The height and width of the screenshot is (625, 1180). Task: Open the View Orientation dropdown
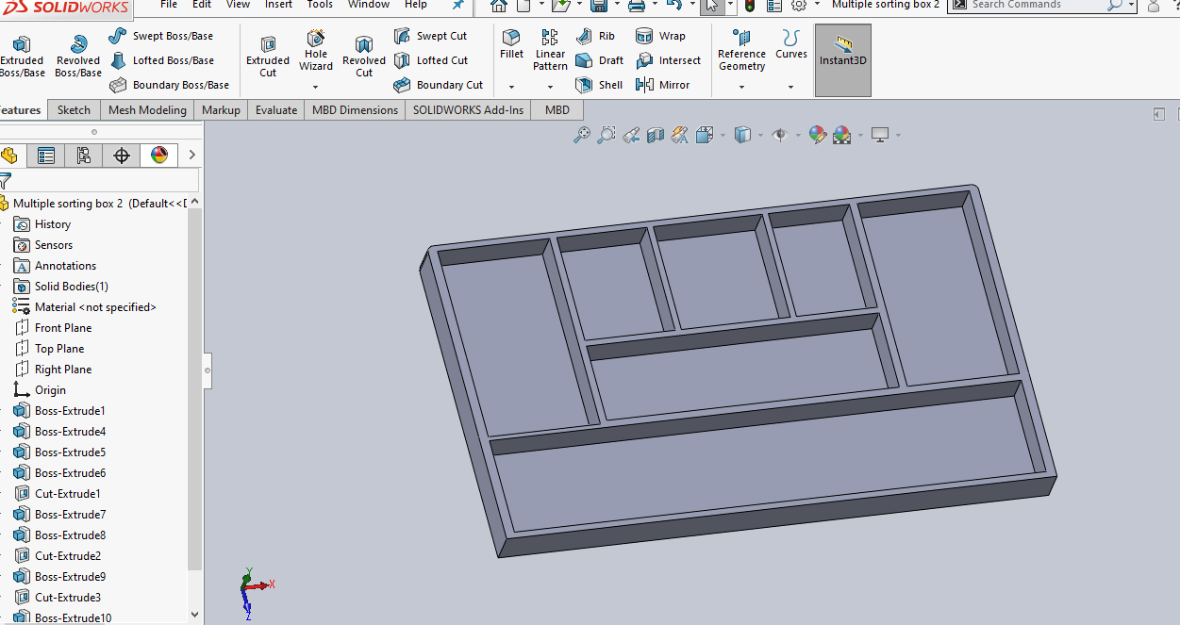coord(721,135)
